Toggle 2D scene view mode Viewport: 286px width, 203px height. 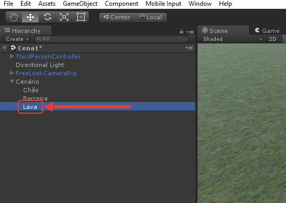272,39
